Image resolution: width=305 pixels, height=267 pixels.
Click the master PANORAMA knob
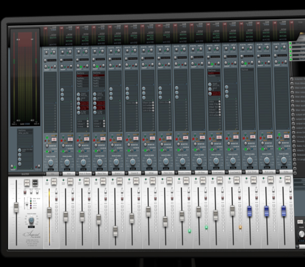31,220
